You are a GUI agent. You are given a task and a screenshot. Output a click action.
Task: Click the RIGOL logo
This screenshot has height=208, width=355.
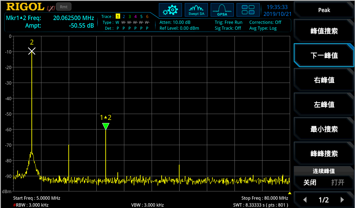[x=26, y=7]
